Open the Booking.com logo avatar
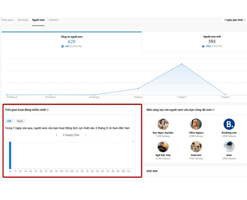 tap(229, 124)
